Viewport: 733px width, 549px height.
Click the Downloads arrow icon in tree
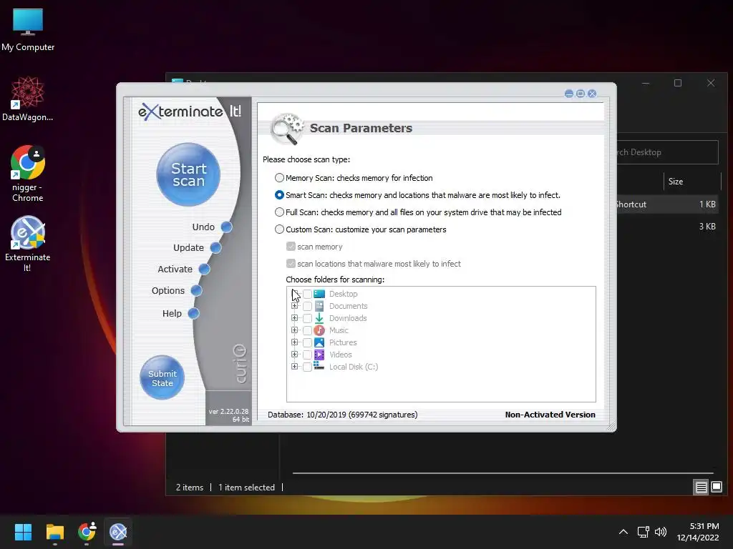tap(319, 318)
